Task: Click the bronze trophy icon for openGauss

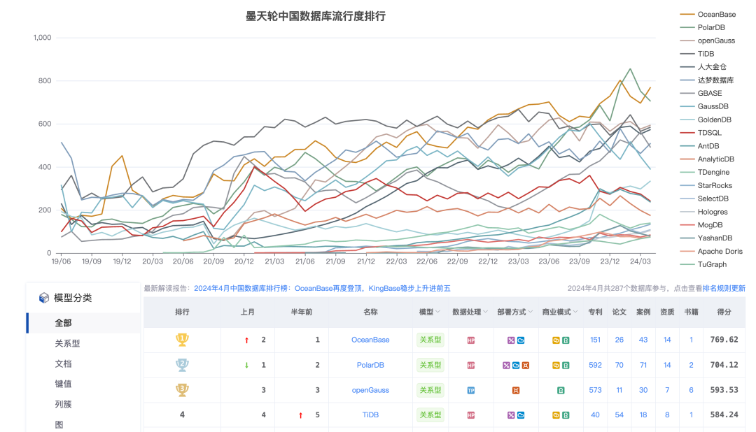Action: 182,390
